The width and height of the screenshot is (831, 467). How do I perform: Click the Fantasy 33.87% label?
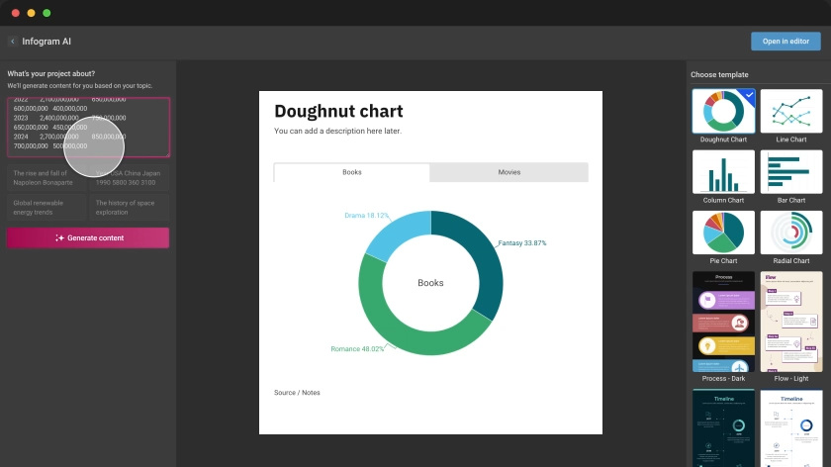(x=522, y=242)
